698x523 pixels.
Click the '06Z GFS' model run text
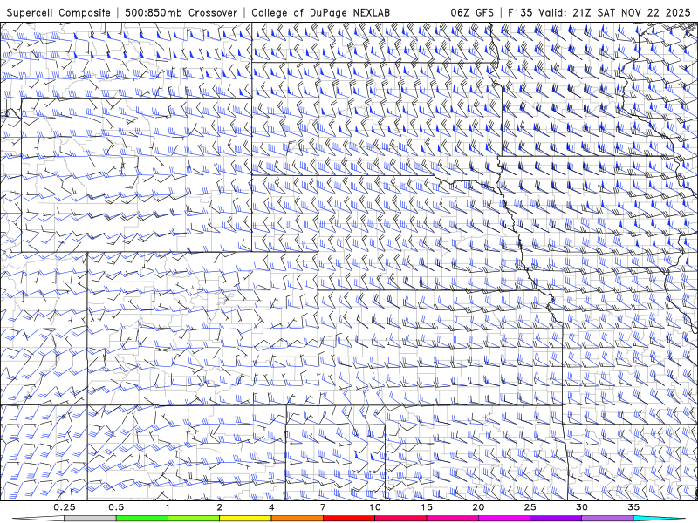[472, 12]
